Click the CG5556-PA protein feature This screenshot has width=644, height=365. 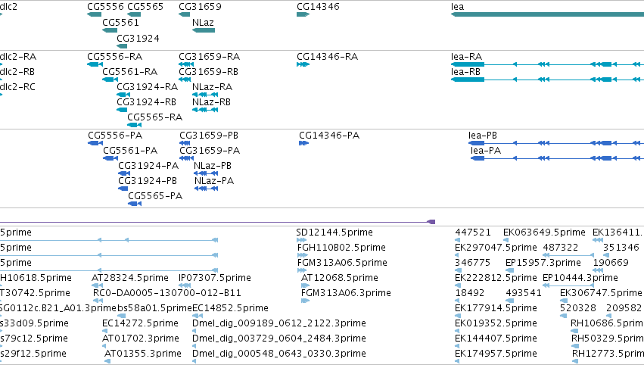pyautogui.click(x=95, y=143)
